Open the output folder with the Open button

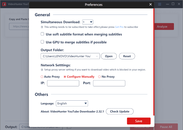(x=109, y=56)
